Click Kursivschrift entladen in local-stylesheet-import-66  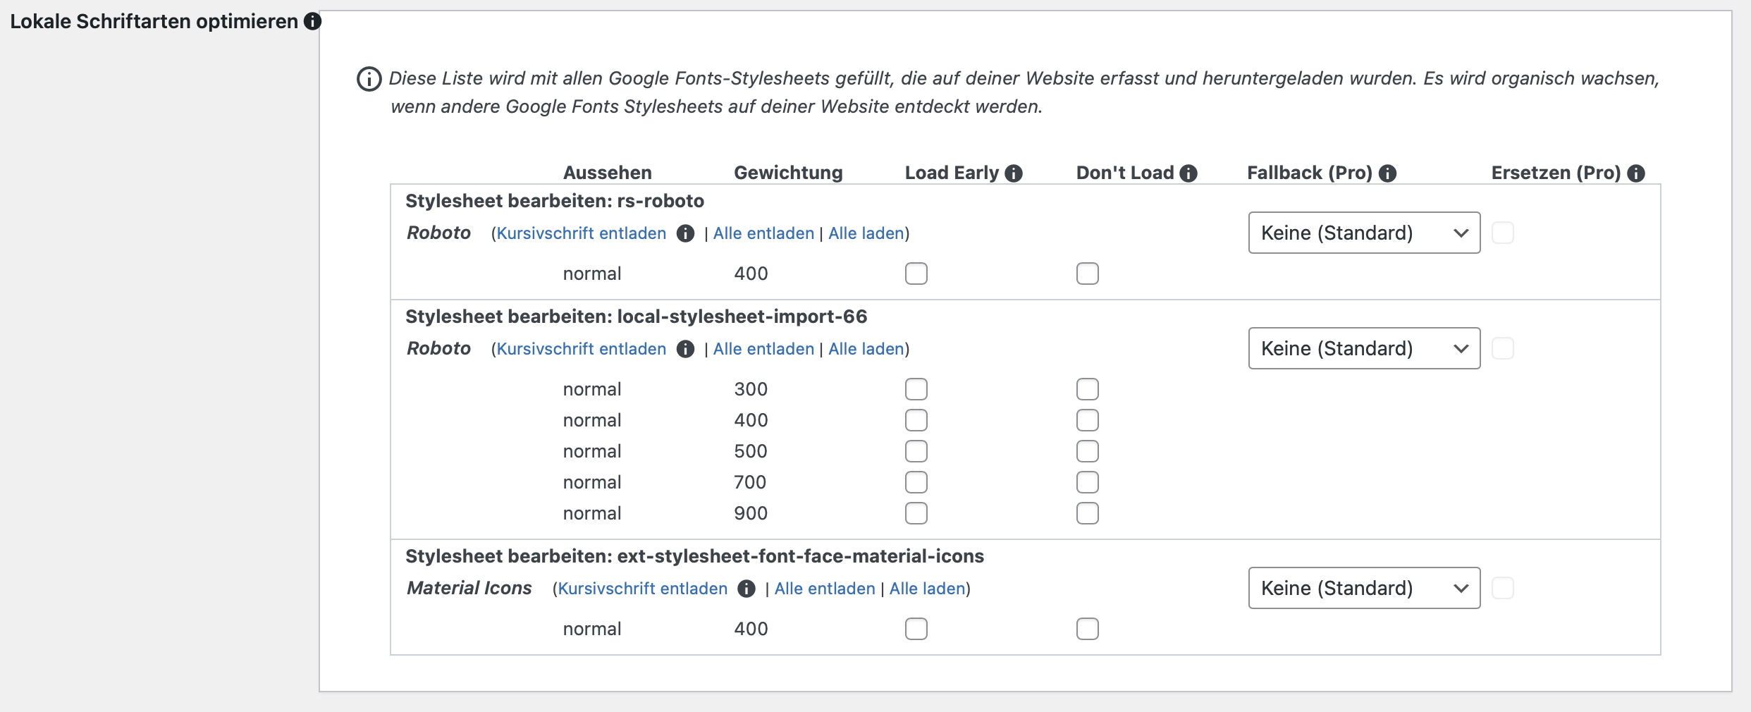pyautogui.click(x=581, y=349)
